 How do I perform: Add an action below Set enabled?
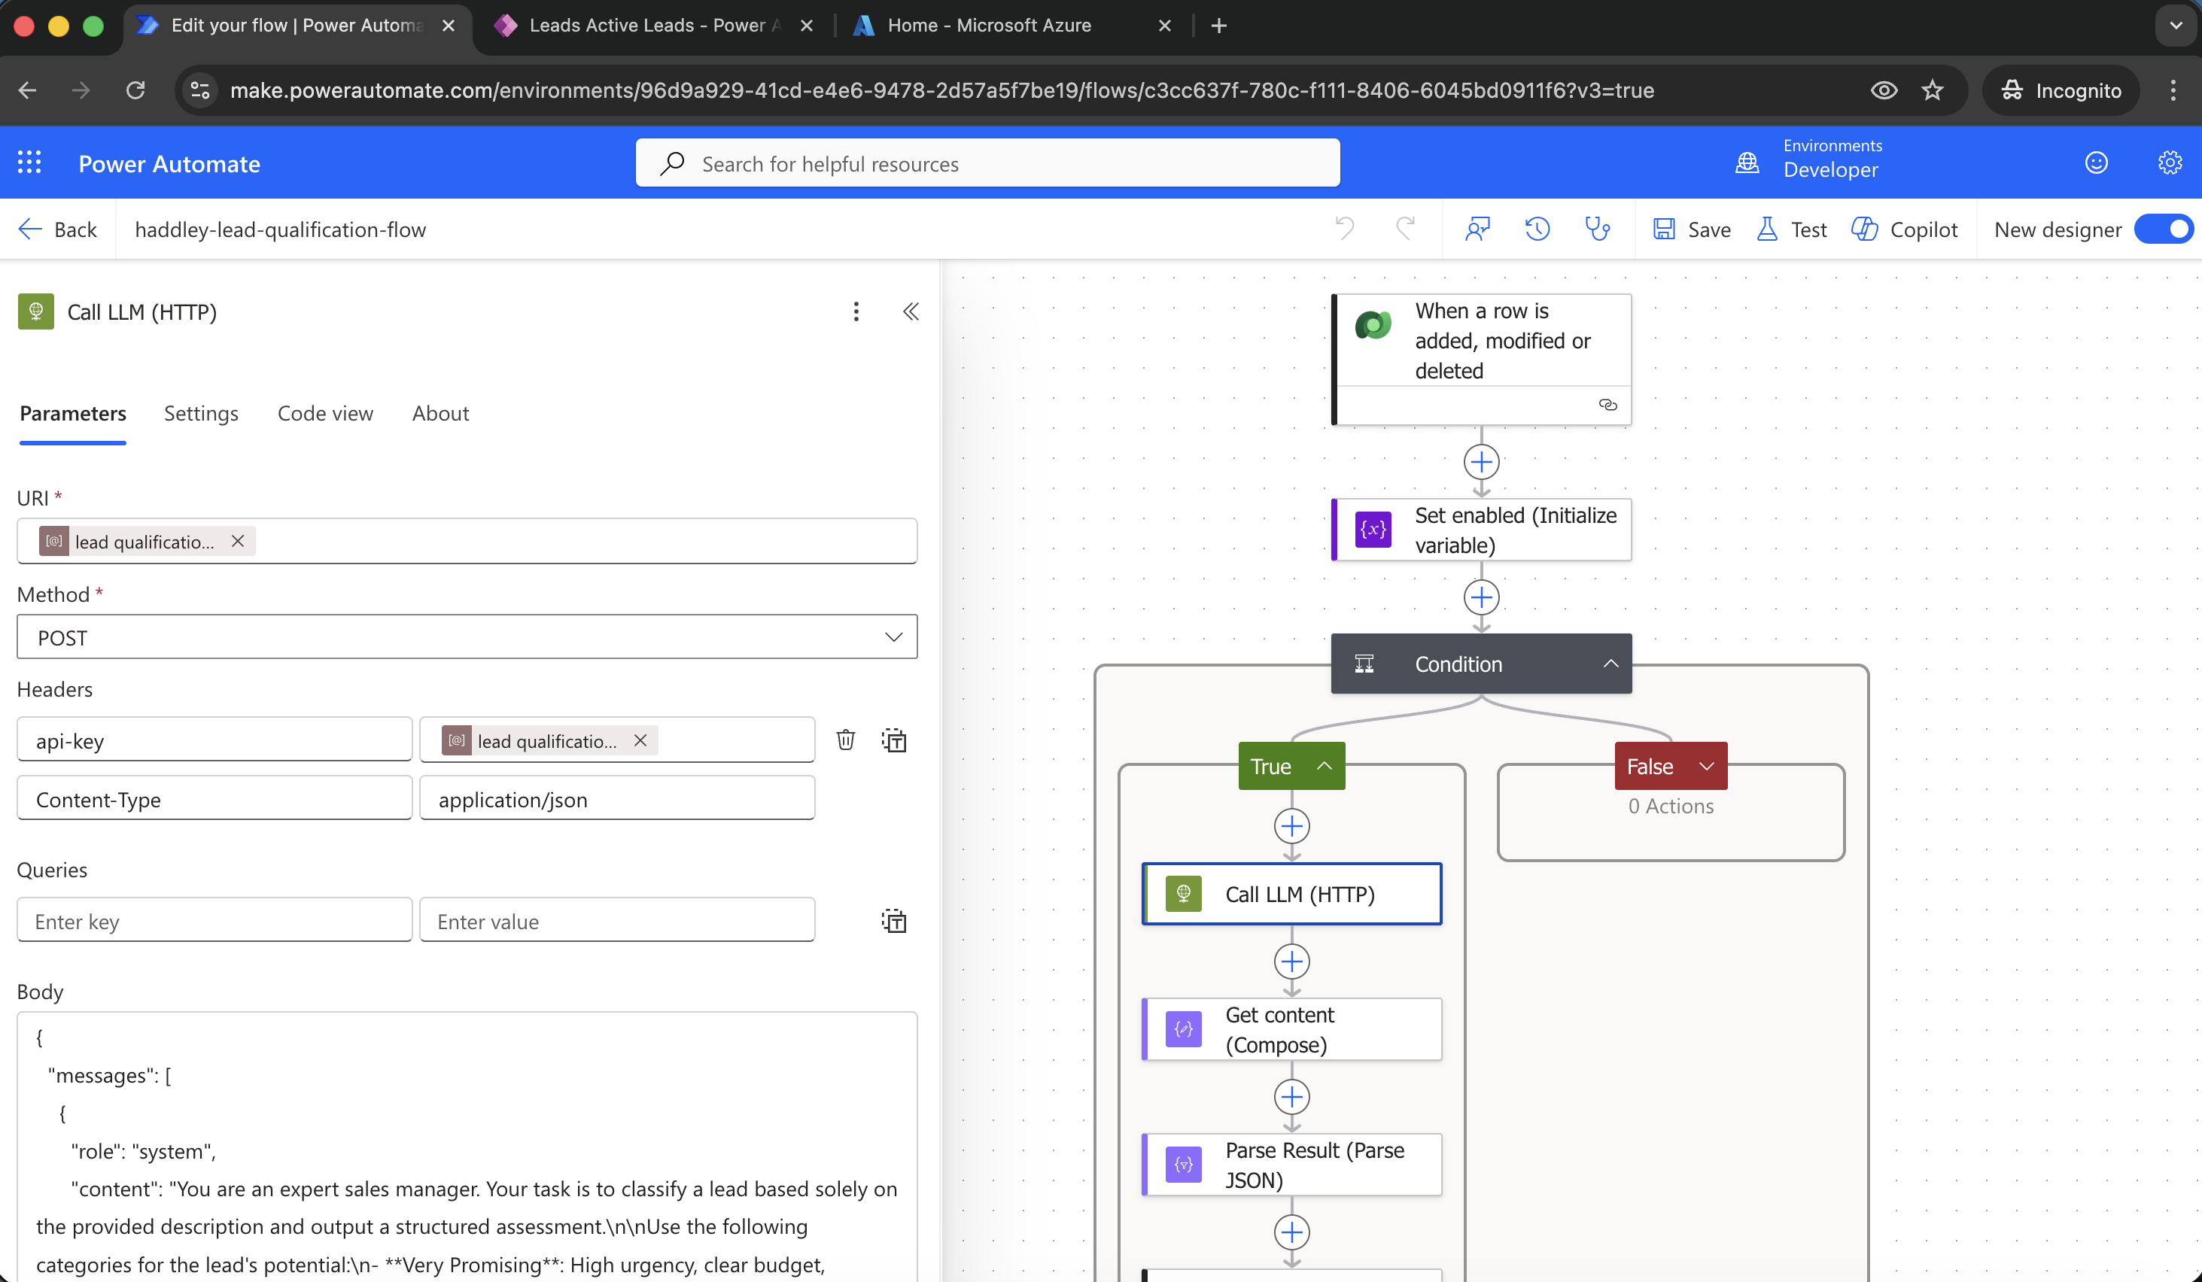(x=1482, y=597)
